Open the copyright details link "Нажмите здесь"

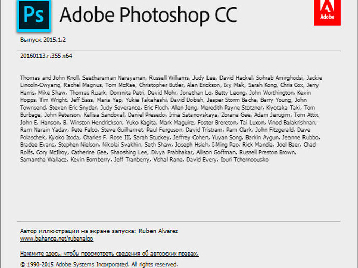(x=109, y=254)
